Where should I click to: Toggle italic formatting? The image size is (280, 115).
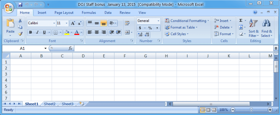point(37,32)
